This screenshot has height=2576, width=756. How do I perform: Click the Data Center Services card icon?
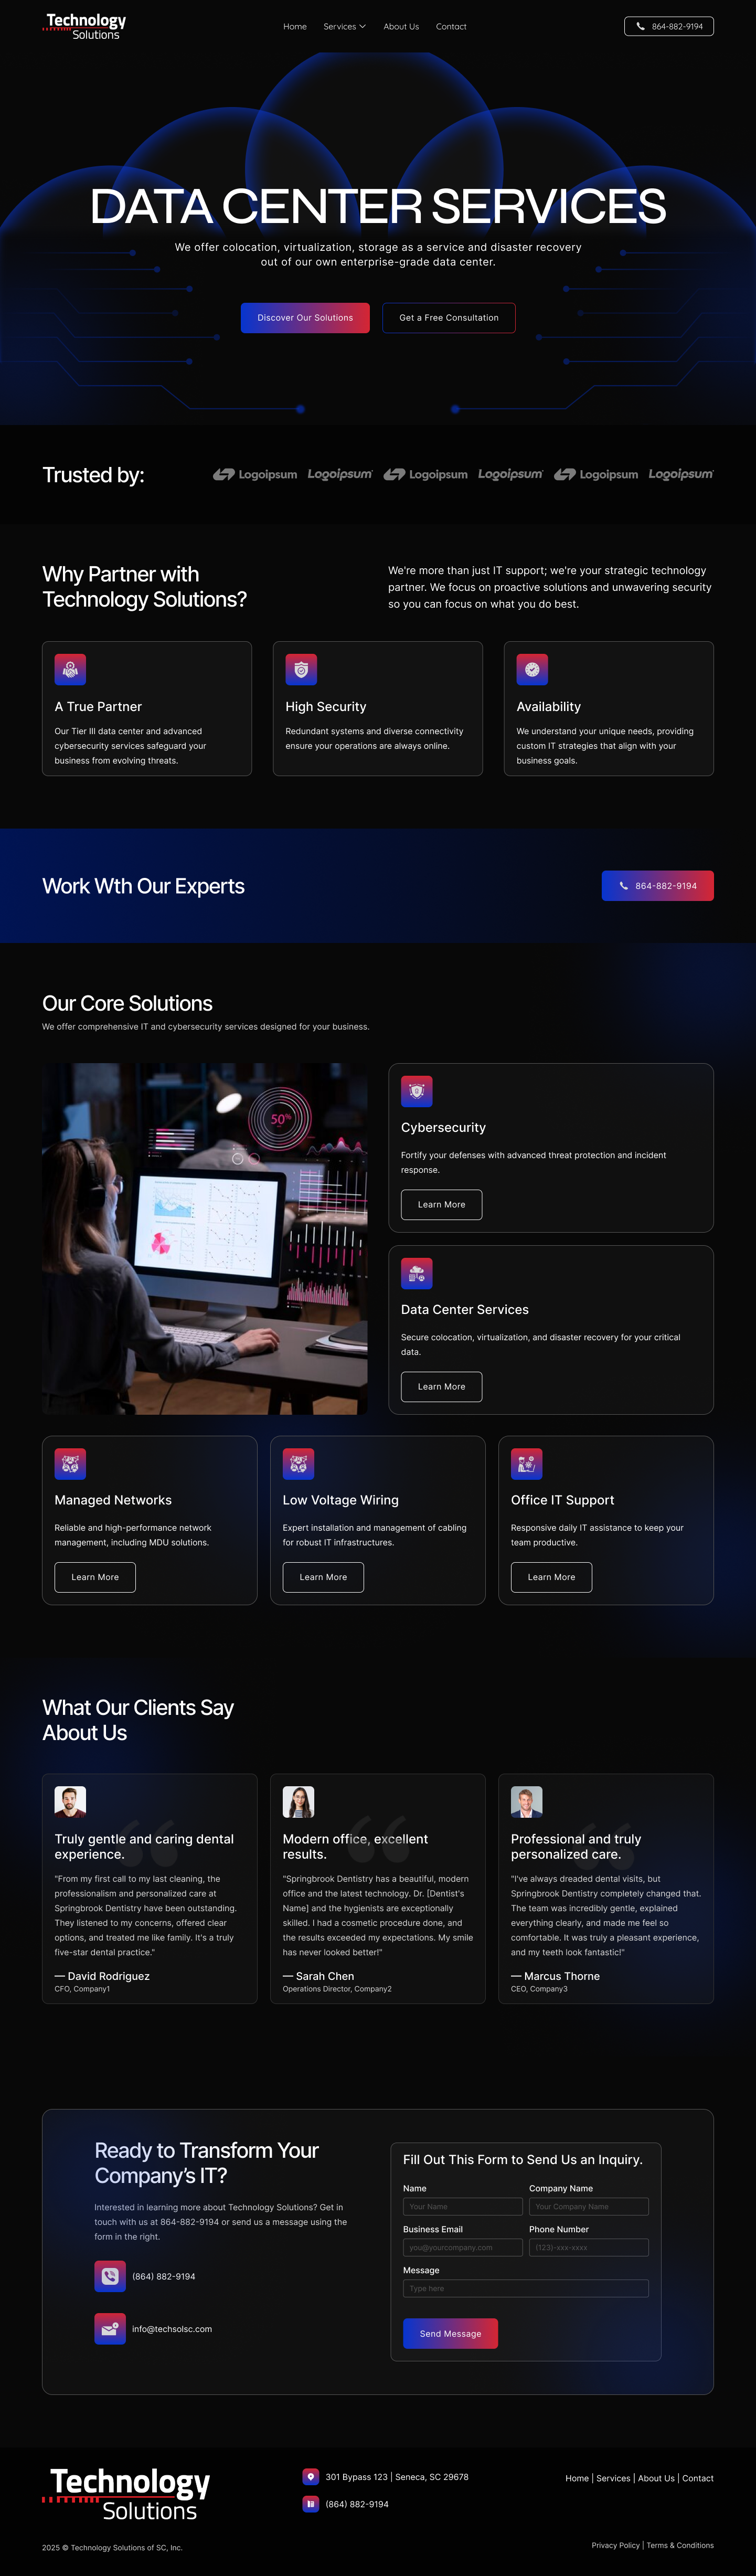417,1273
